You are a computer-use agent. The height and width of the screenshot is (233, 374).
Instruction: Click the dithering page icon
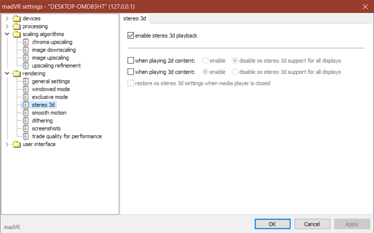click(x=26, y=121)
